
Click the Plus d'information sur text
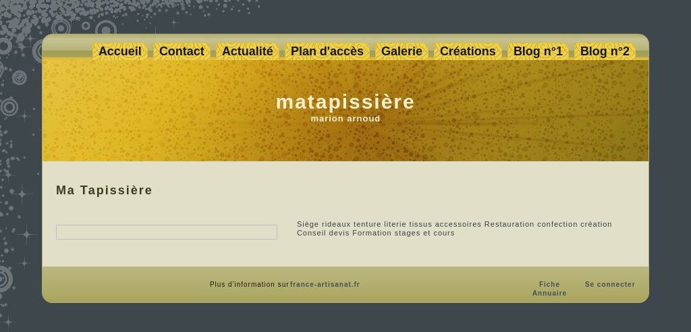tap(249, 284)
